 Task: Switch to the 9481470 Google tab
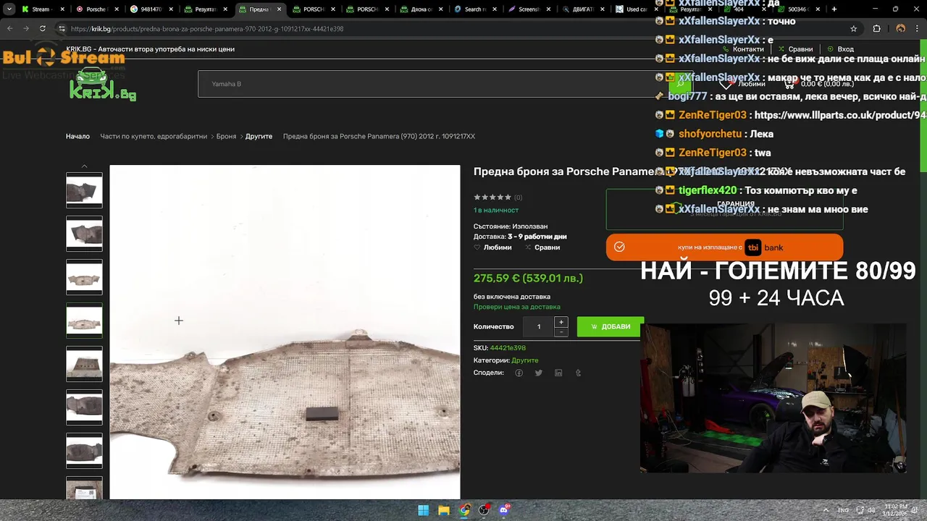coord(152,9)
